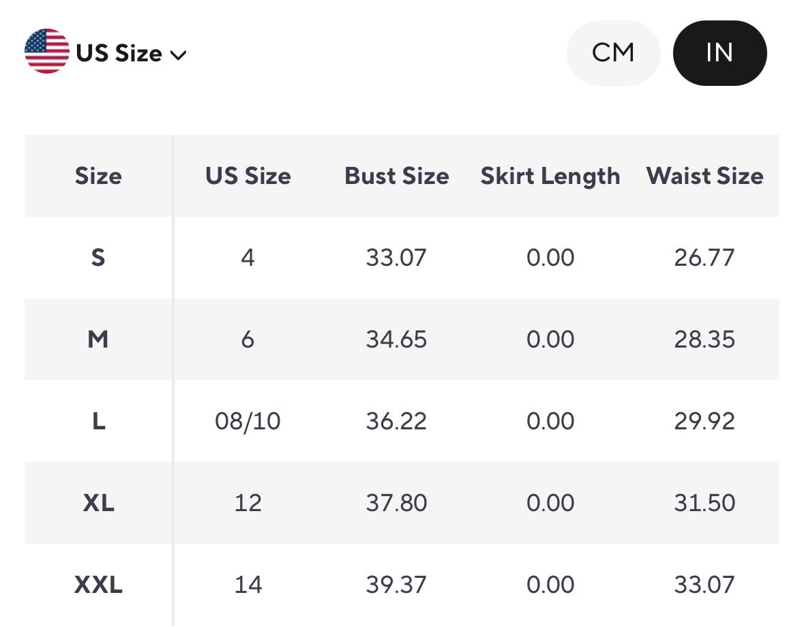Viewport: 804px width, 627px height.
Task: Select the XL size row label
Action: (x=98, y=503)
